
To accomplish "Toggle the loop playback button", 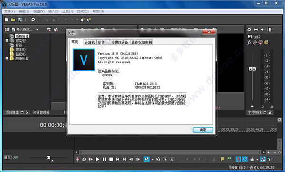I will (84, 159).
